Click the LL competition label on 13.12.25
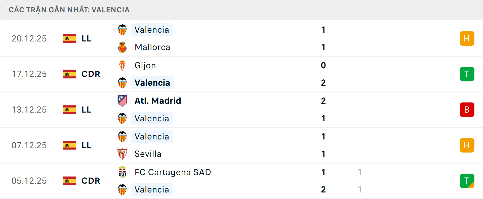The image size is (483, 199). point(86,110)
